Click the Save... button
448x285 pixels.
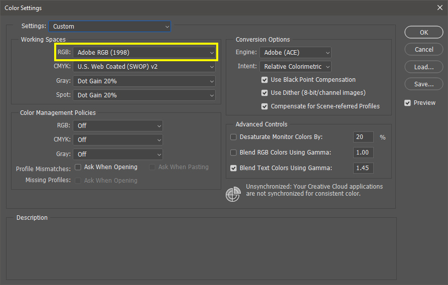(424, 84)
